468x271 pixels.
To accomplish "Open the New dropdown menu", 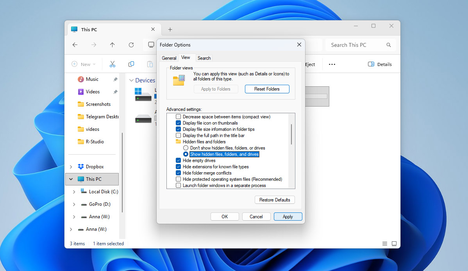I will 84,64.
